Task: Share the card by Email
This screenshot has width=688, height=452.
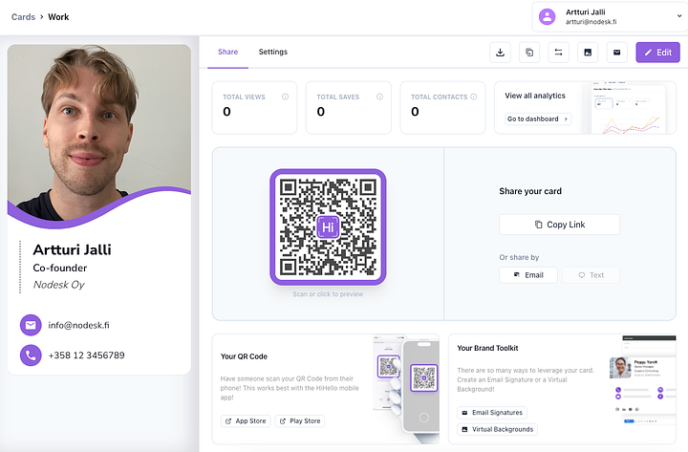Action: point(528,275)
